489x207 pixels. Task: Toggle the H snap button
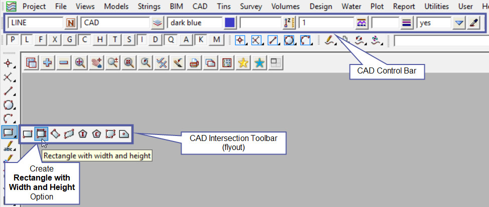coord(100,40)
